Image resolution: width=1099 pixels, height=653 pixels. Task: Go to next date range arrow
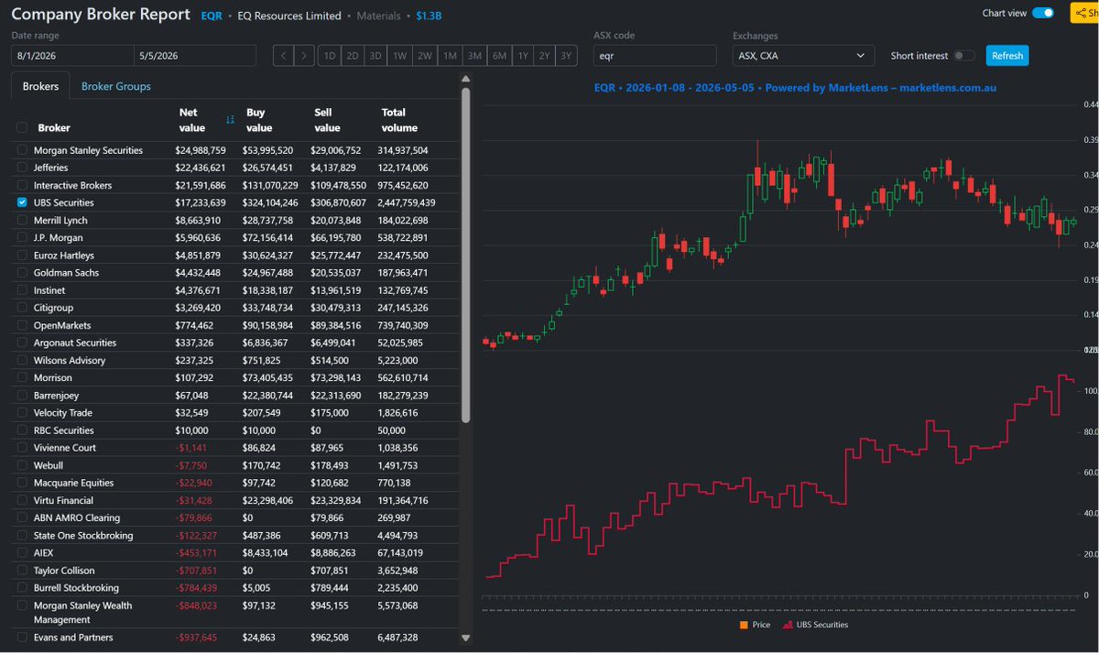[x=305, y=55]
